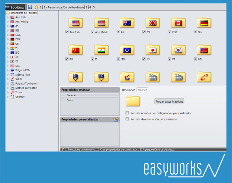Enable Permitir denominación personalizada
232x183 pixels.
[x=127, y=119]
